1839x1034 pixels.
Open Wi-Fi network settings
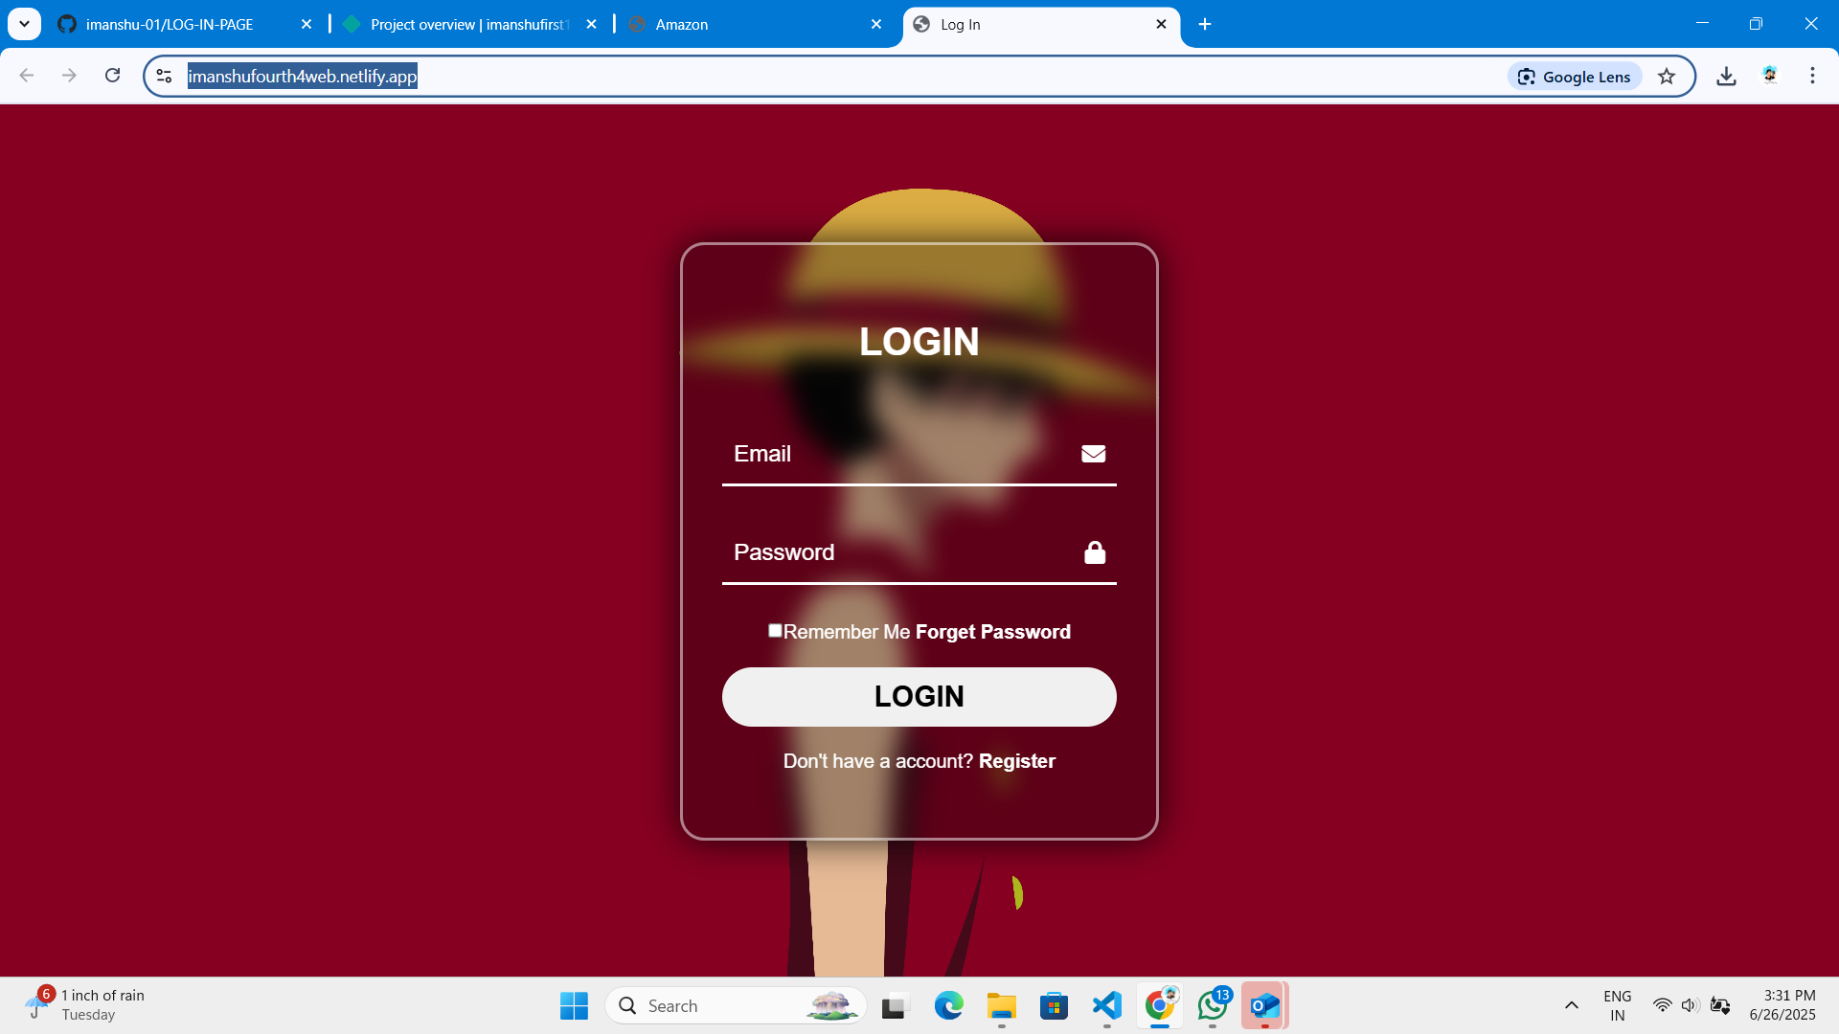pyautogui.click(x=1663, y=1006)
